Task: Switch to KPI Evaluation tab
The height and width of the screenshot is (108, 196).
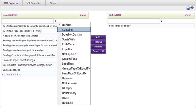Action: (x=34, y=3)
